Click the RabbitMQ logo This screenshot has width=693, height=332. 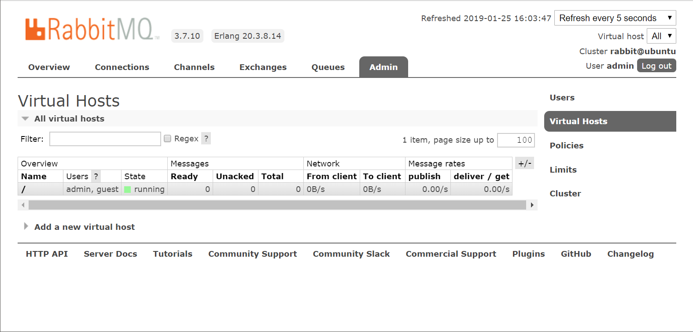[x=92, y=30]
